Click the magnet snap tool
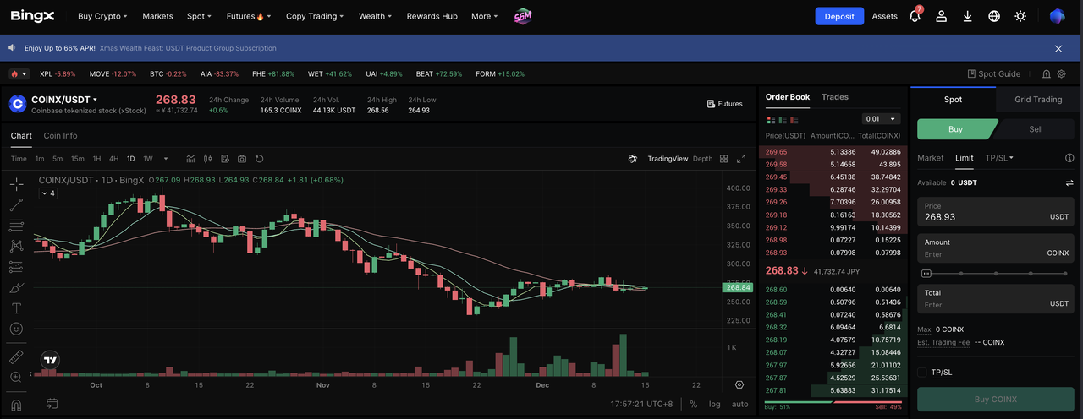Screen dimensions: 1083x419 point(16,405)
